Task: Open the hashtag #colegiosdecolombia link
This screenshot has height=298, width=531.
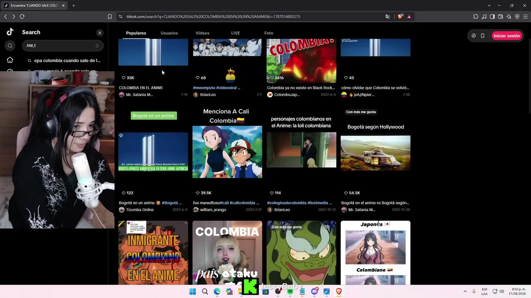Action: [286, 203]
